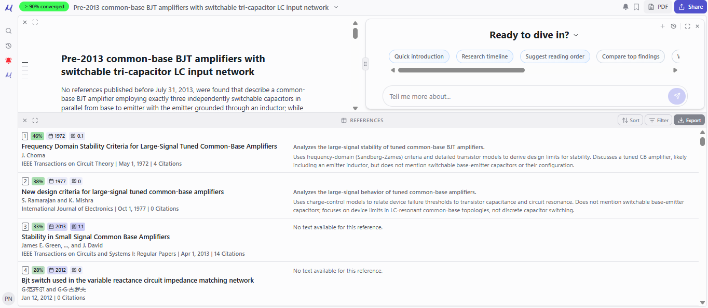
Task: Click the red alert bell in sidebar
Action: click(x=8, y=60)
